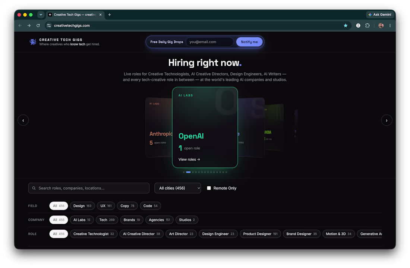Close the Creative Tech Gigs tab
This screenshot has height=268, width=410.
coord(100,15)
